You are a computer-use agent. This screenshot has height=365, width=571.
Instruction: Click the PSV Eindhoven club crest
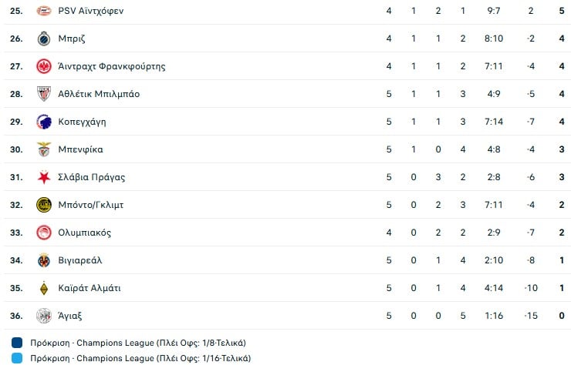pyautogui.click(x=44, y=12)
